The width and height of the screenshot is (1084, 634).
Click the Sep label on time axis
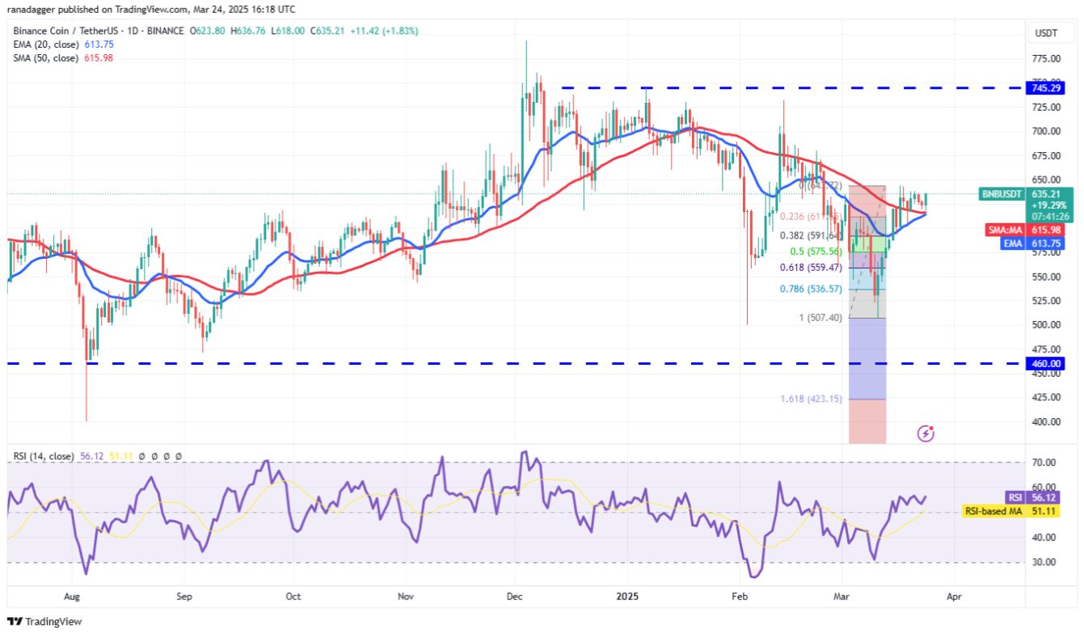[x=184, y=596]
